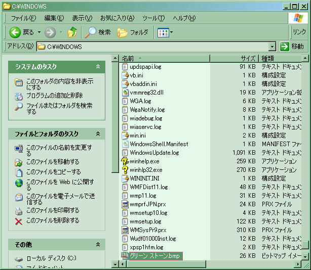Click the green Back arrow button
The width and height of the screenshot is (311, 270).
click(x=15, y=32)
